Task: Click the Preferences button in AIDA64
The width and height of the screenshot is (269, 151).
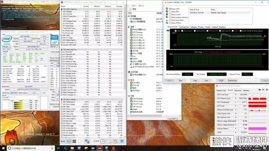Action: click(x=232, y=81)
